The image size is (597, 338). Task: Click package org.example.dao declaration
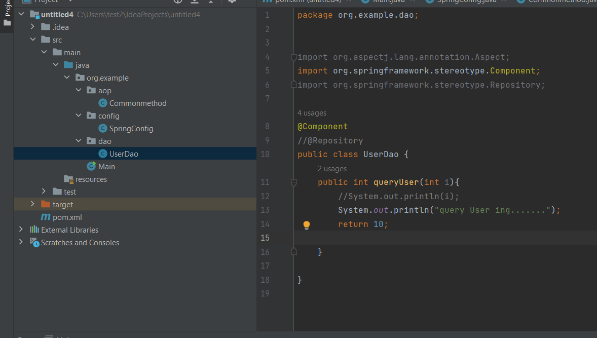click(x=358, y=15)
